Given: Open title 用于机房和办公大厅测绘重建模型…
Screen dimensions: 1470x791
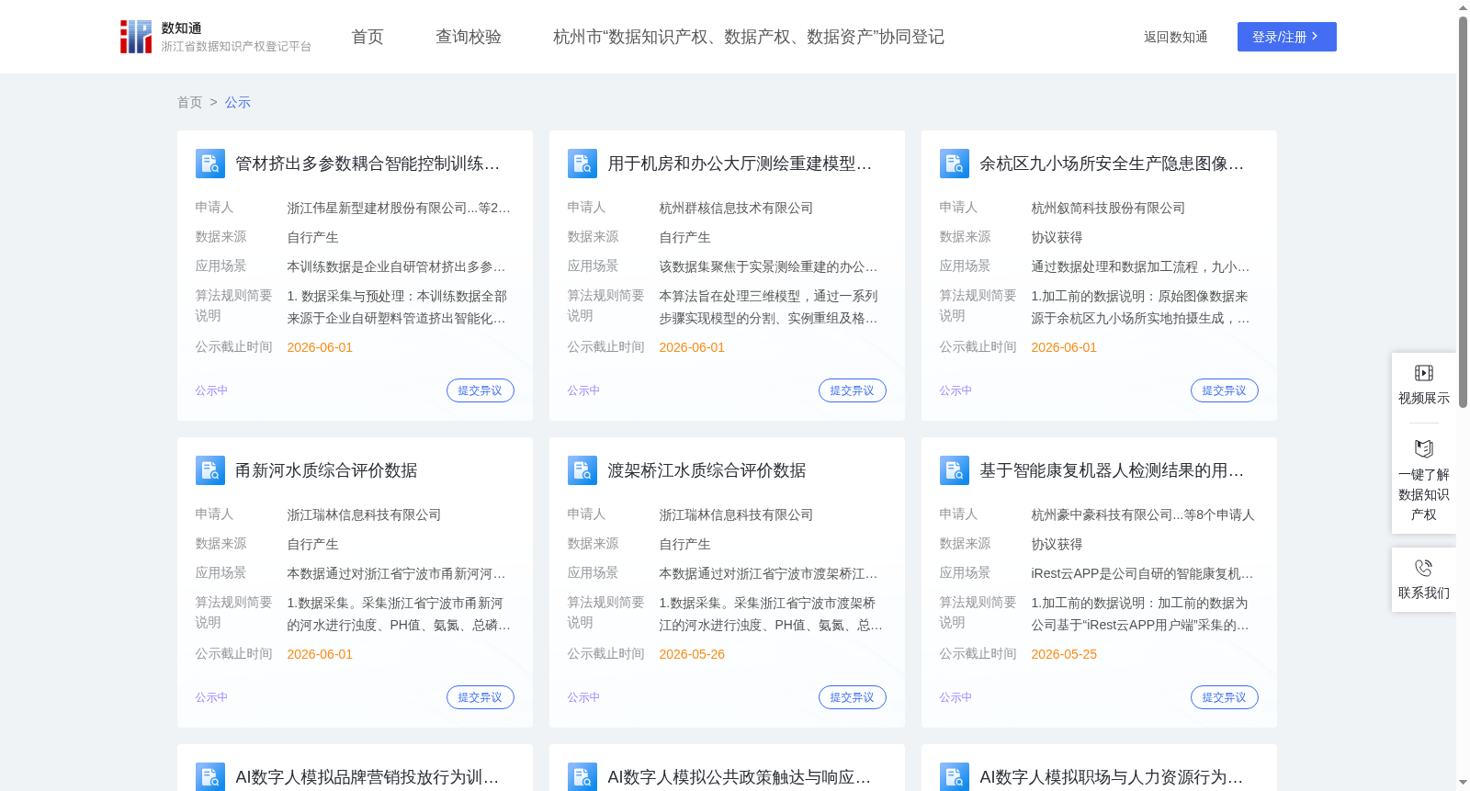Looking at the screenshot, I should tap(740, 164).
